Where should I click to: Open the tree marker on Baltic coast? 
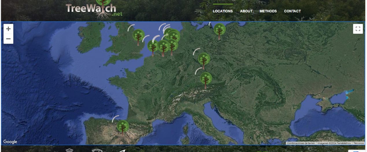tap(219, 30)
